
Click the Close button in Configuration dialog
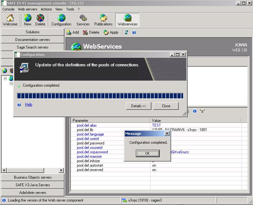click(x=166, y=106)
